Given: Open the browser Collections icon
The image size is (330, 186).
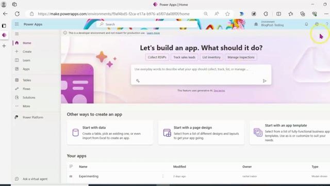Looking at the screenshot, I should [x=303, y=14].
